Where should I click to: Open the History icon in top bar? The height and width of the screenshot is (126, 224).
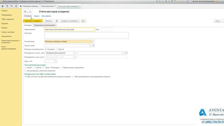(x=7, y=6)
